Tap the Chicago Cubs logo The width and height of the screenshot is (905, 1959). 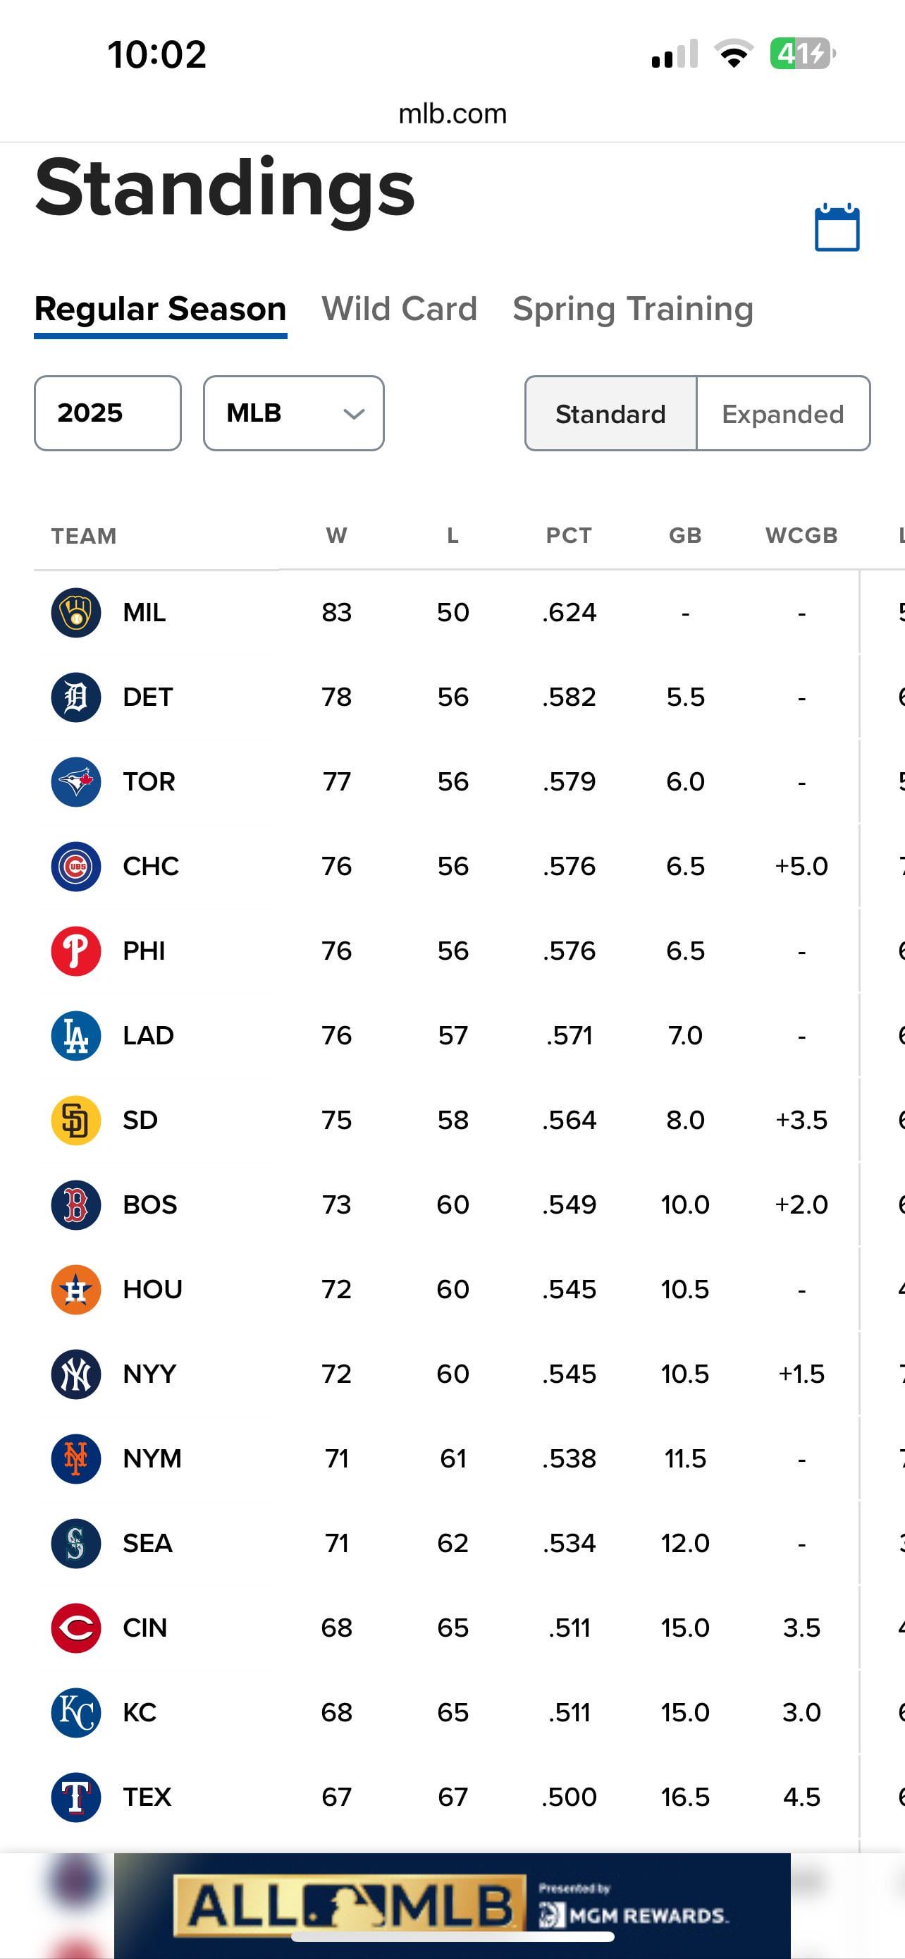pyautogui.click(x=76, y=866)
